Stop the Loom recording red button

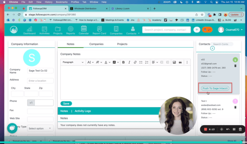tap(205, 129)
